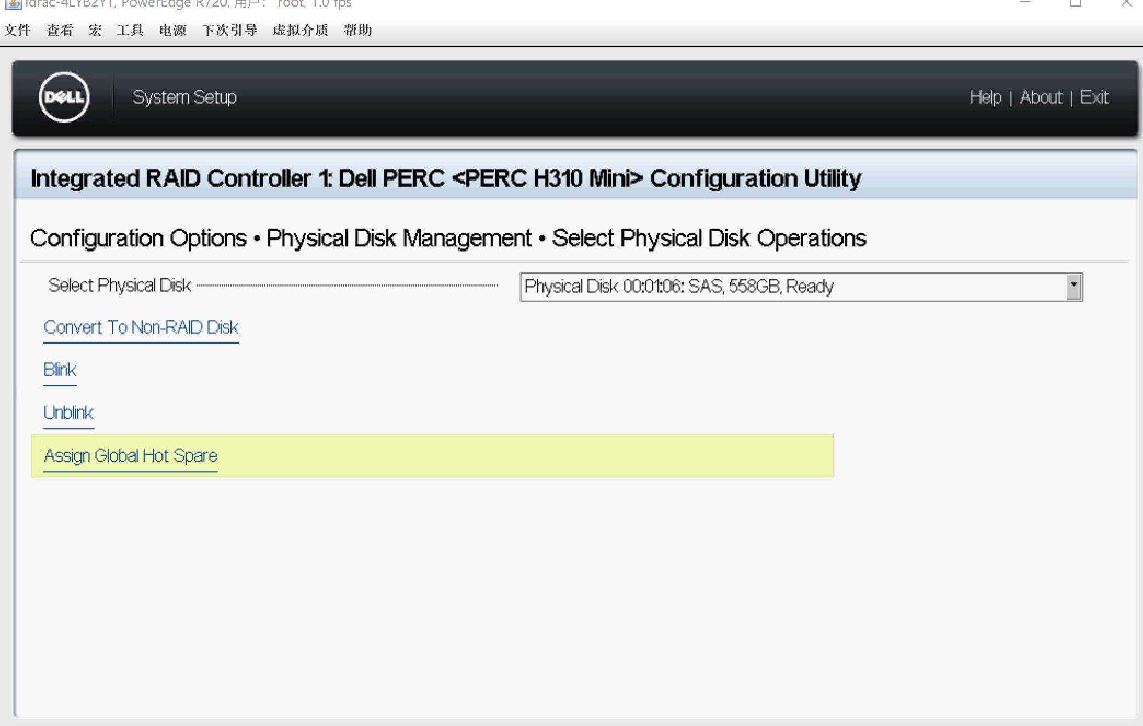
Task: Open the 宏 menu
Action: click(95, 30)
